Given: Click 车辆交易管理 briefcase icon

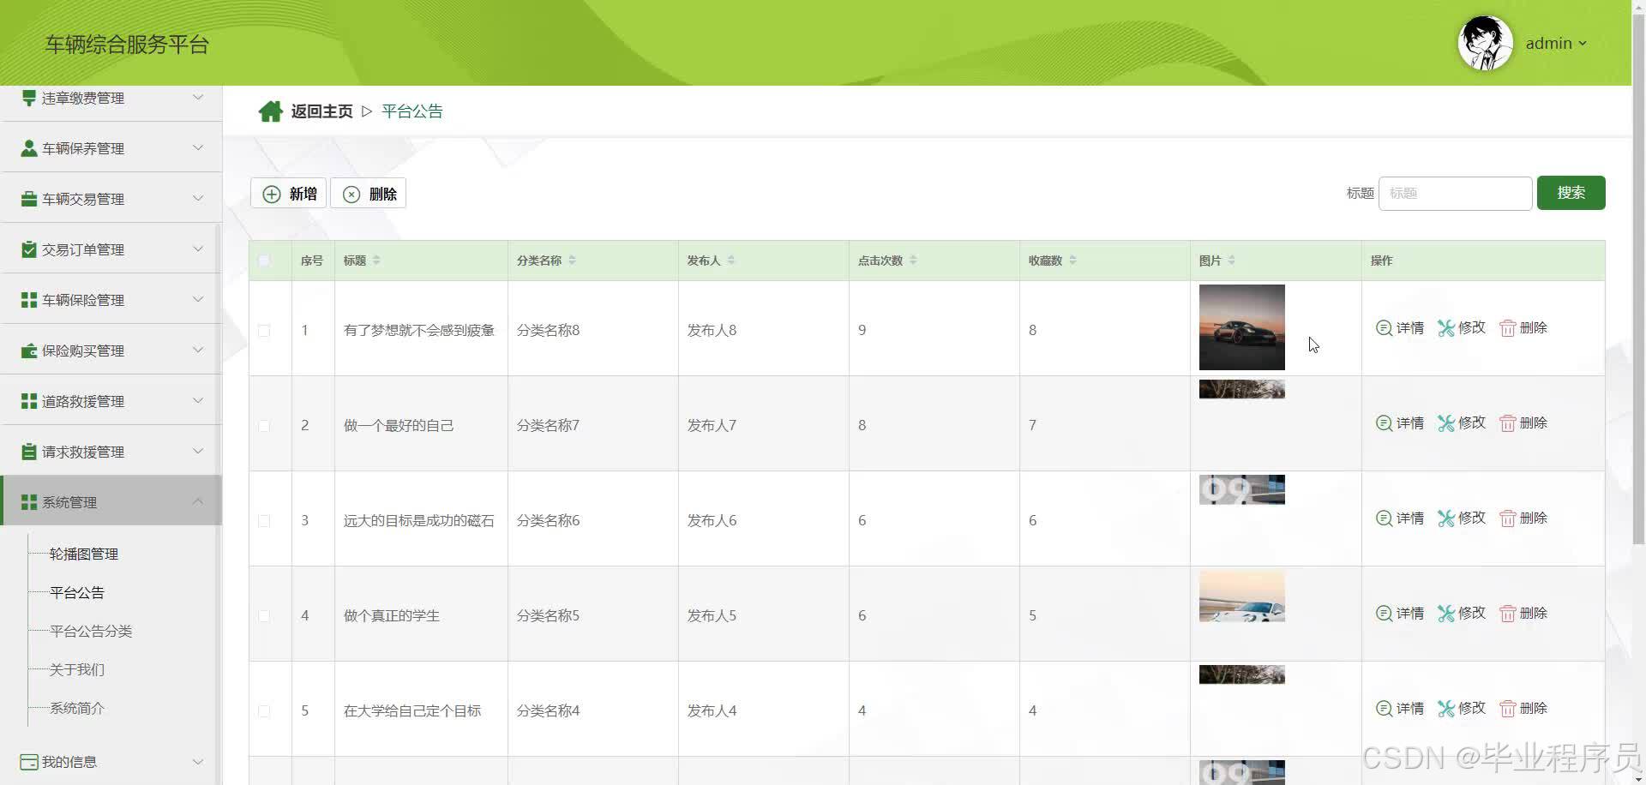Looking at the screenshot, I should pyautogui.click(x=29, y=199).
